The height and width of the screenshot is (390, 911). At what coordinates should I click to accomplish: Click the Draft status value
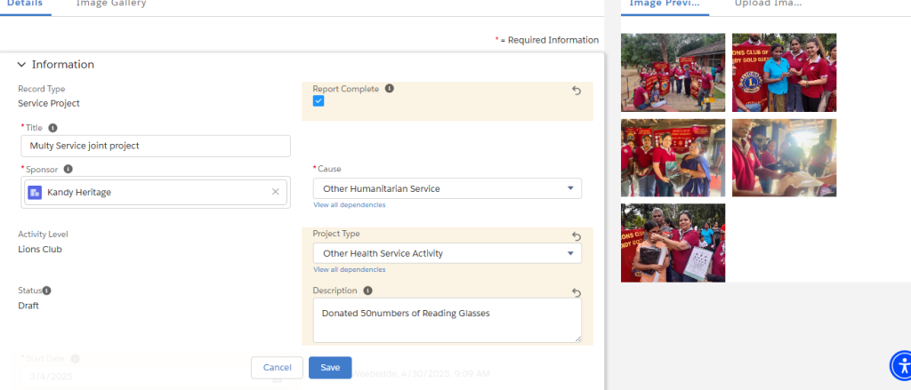28,306
